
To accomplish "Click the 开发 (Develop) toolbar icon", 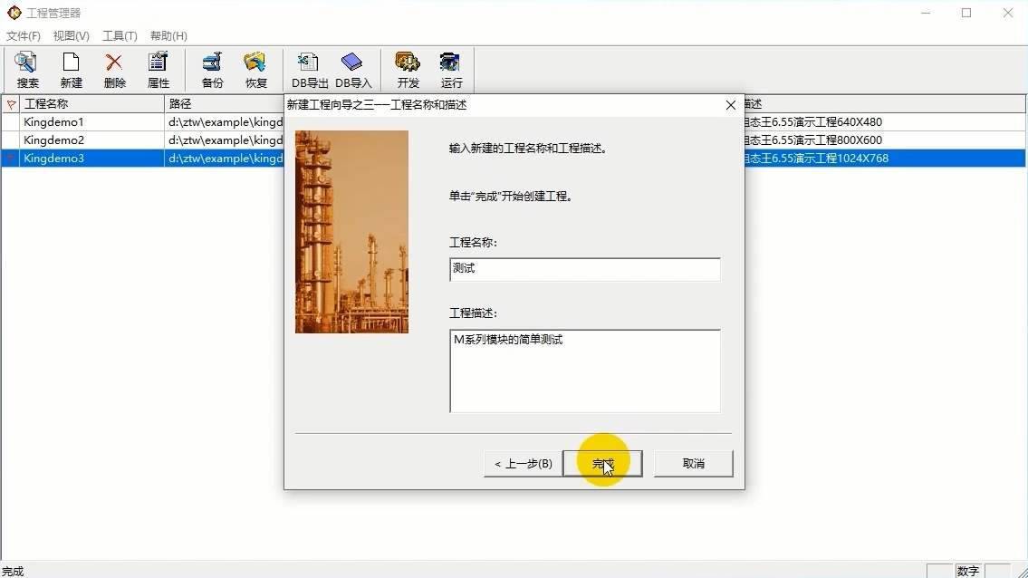I will pos(408,70).
